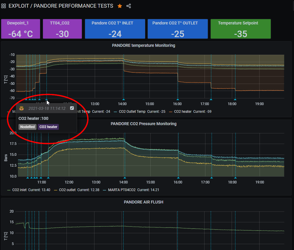Viewport: 294px width, 250px height.
Task: Open the Pandore CO2 T° INLET panel
Action: (115, 29)
